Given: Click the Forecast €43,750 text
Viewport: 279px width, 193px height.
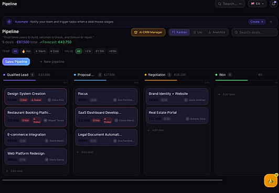Looking at the screenshot, I should tap(56, 42).
